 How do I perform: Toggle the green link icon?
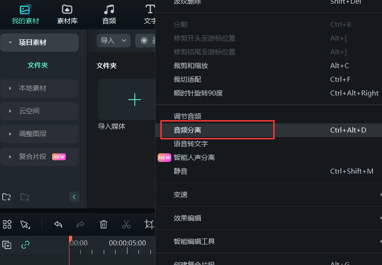click(25, 245)
